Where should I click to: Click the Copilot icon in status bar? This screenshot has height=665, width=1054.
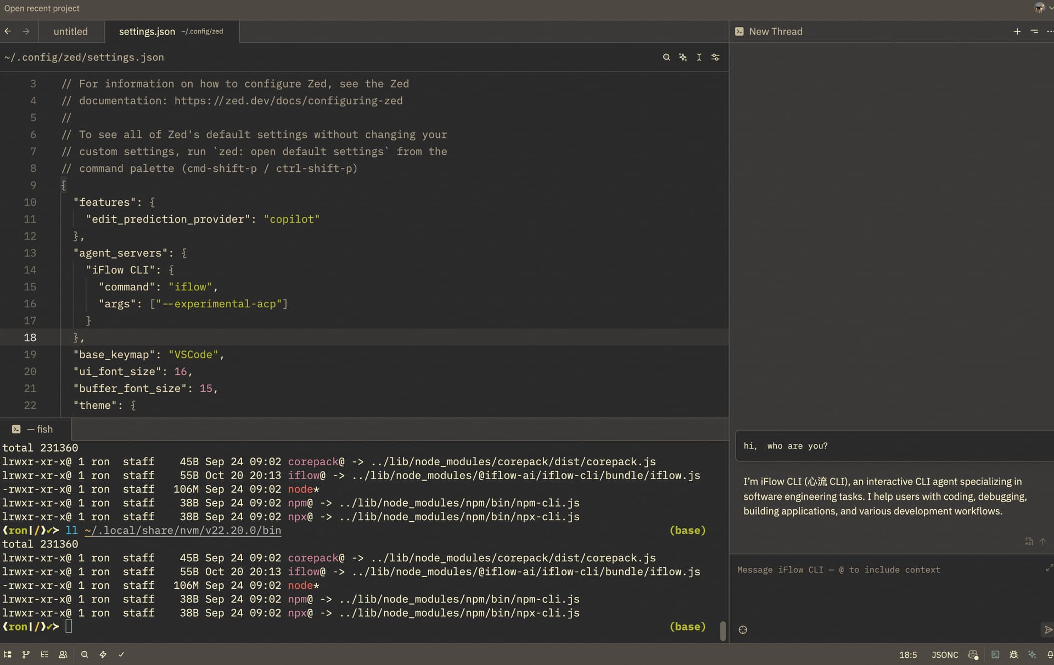[x=973, y=655]
